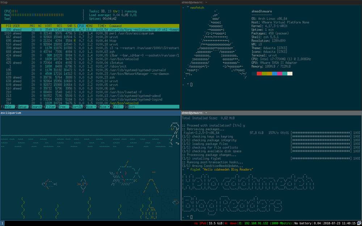Select F9 Kill in htop

pos(117,107)
